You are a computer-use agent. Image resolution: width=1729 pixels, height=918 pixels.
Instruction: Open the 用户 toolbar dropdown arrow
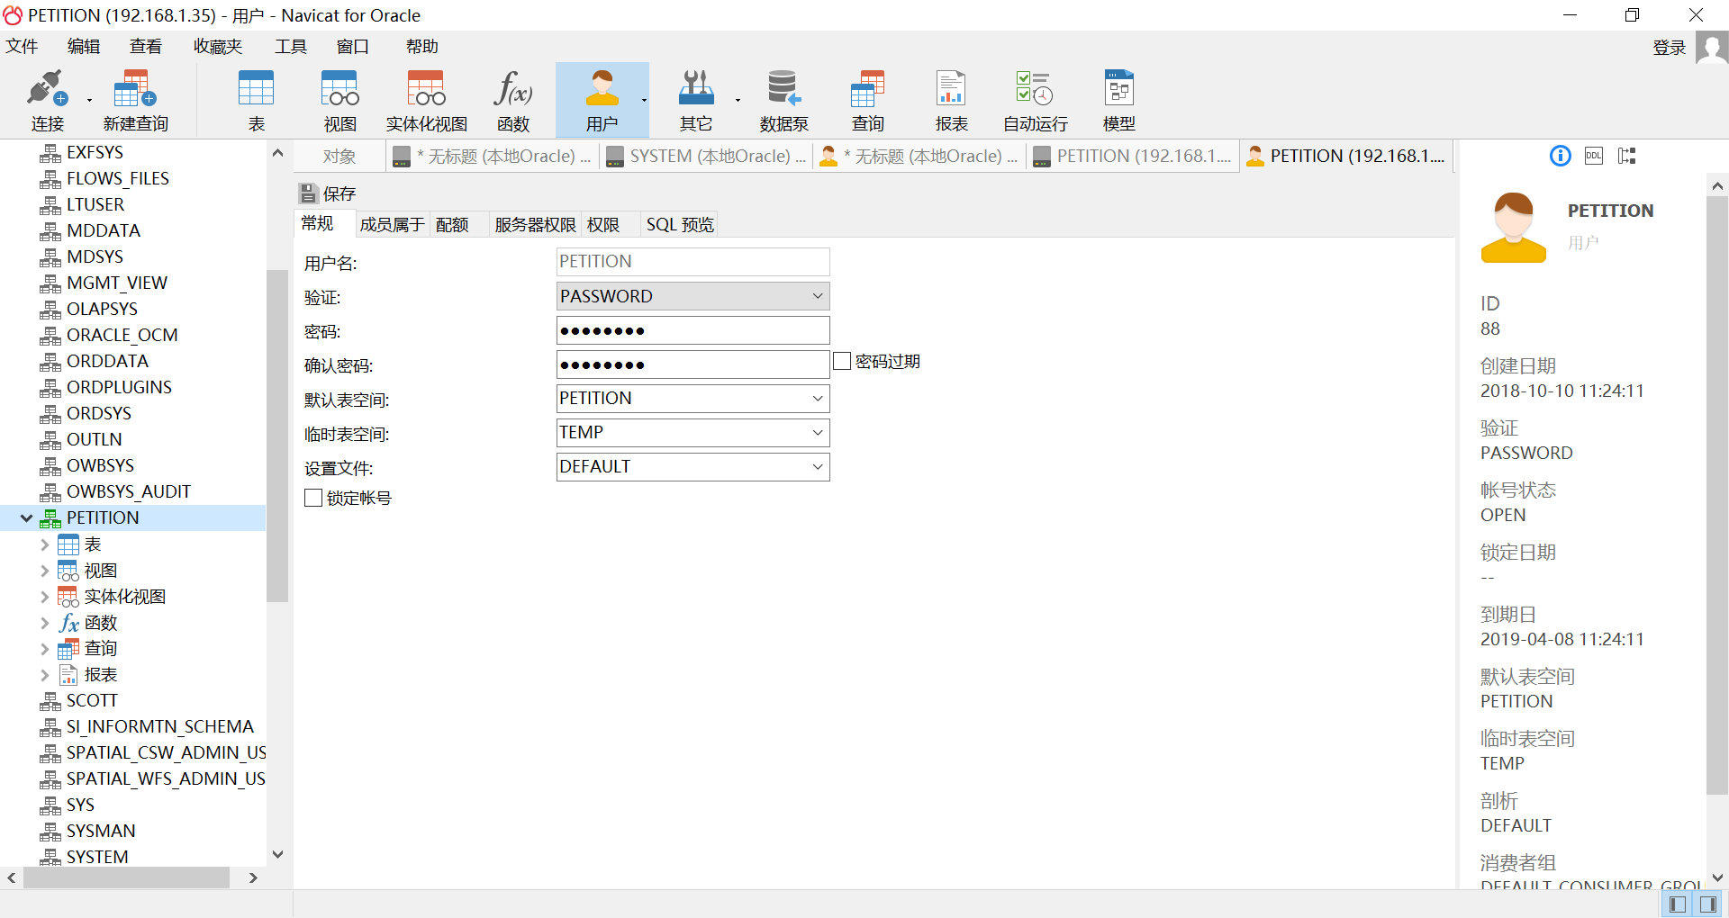[644, 100]
